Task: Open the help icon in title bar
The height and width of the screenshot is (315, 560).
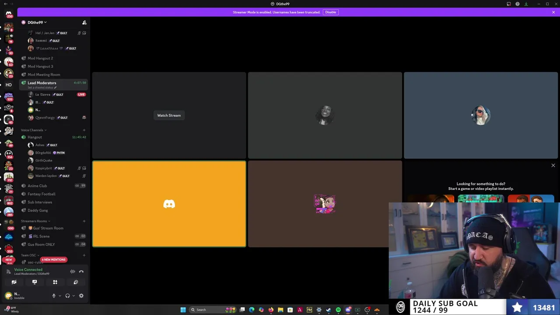Action: pos(518,4)
